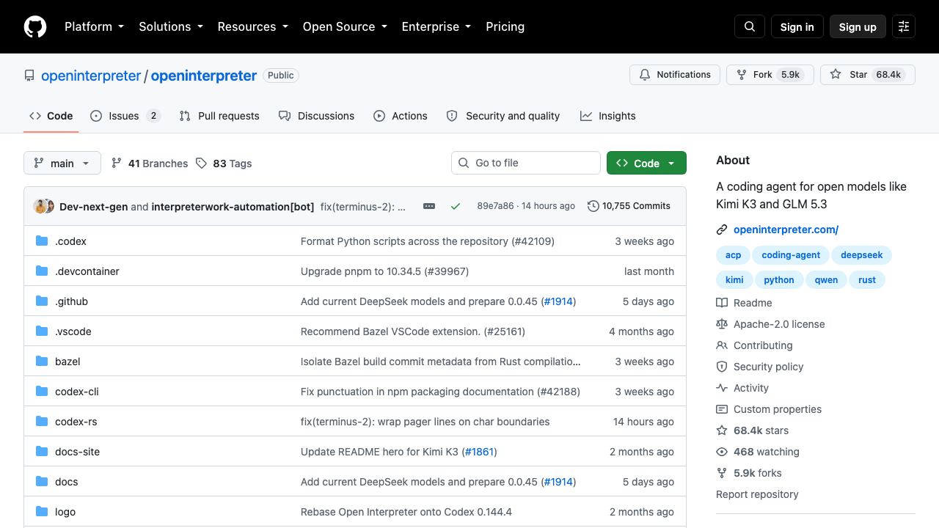This screenshot has height=528, width=939.
Task: Click the logo folder icon
Action: (x=42, y=512)
